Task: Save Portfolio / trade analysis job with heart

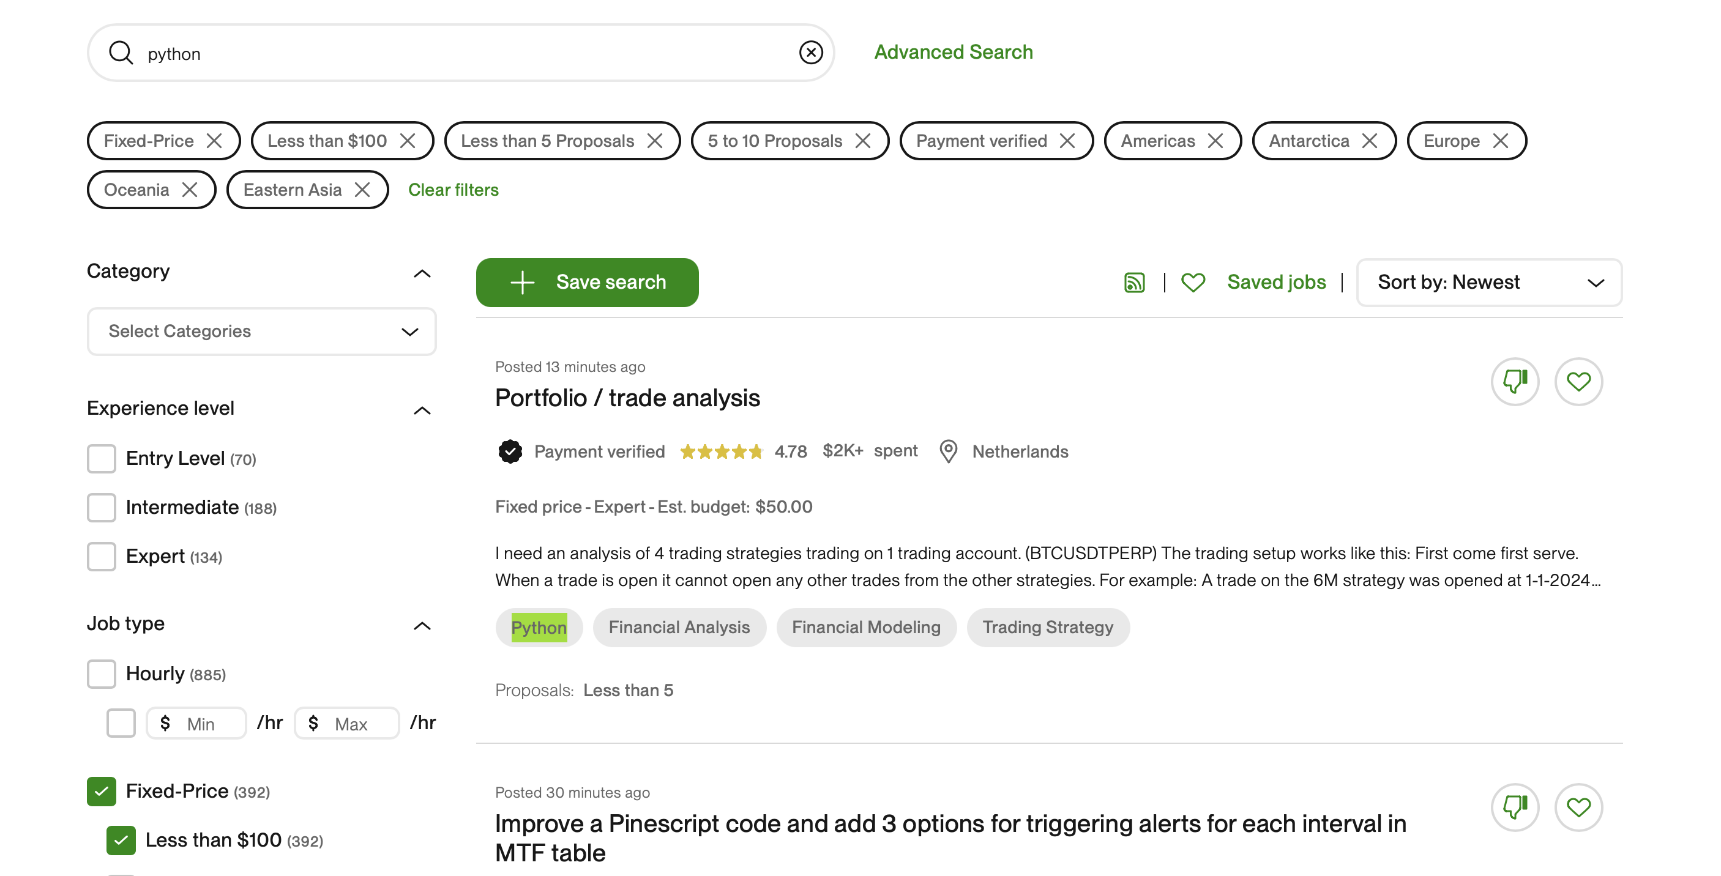Action: (1578, 381)
